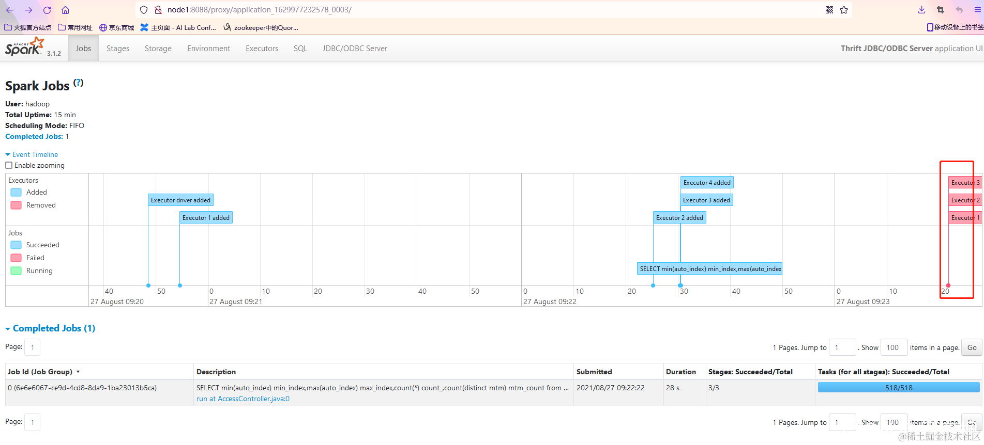Open the 常用网址 bookmark folder
The height and width of the screenshot is (445, 984).
pyautogui.click(x=75, y=27)
